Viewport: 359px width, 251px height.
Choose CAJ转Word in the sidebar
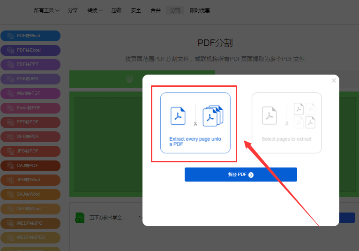click(x=30, y=194)
